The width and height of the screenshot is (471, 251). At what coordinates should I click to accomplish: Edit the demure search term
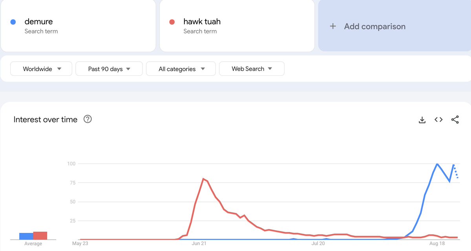coord(78,26)
